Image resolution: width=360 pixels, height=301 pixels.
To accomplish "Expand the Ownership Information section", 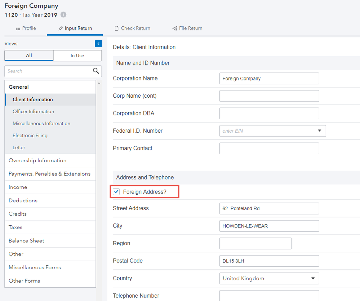I will pyautogui.click(x=37, y=160).
